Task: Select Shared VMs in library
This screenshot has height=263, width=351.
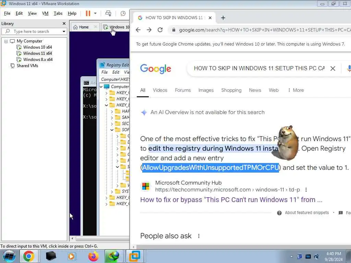Action: click(x=24, y=65)
